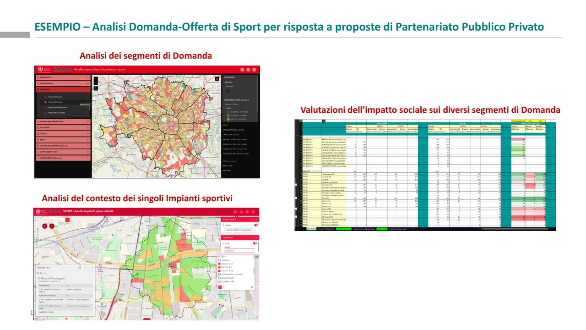This screenshot has height=330, width=586.
Task: Click the dark green swatch in the Calcio legend
Action: (228, 112)
